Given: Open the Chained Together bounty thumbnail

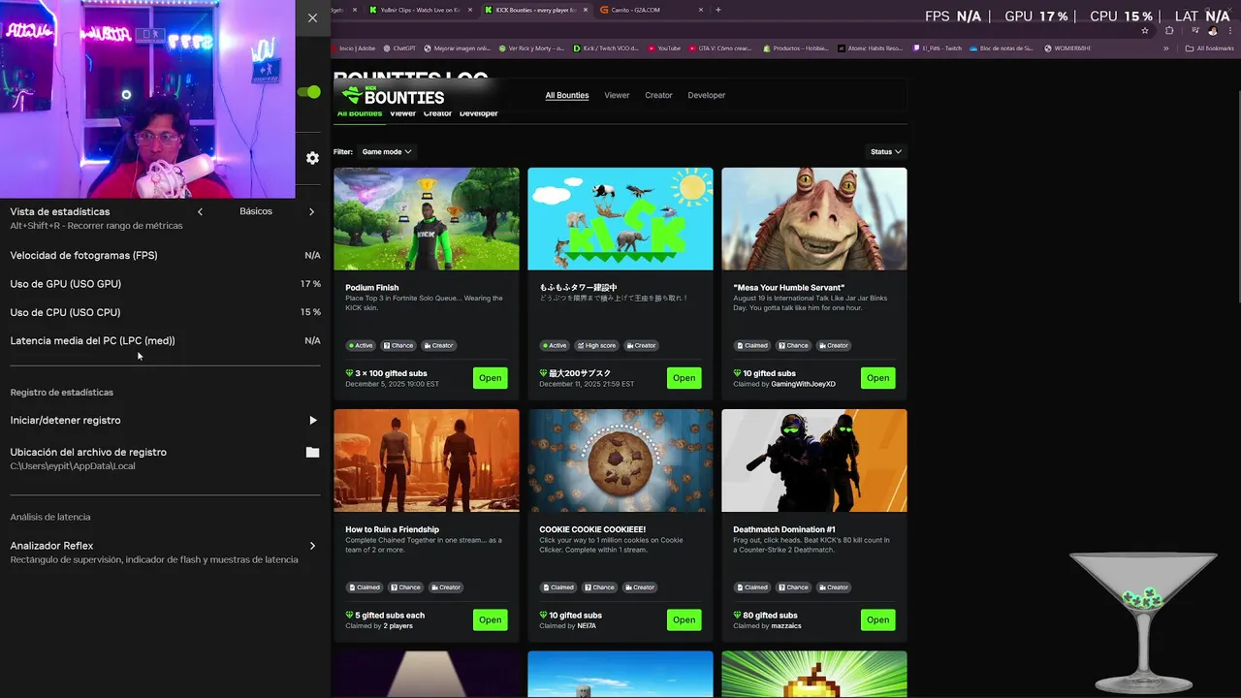Looking at the screenshot, I should pos(427,460).
